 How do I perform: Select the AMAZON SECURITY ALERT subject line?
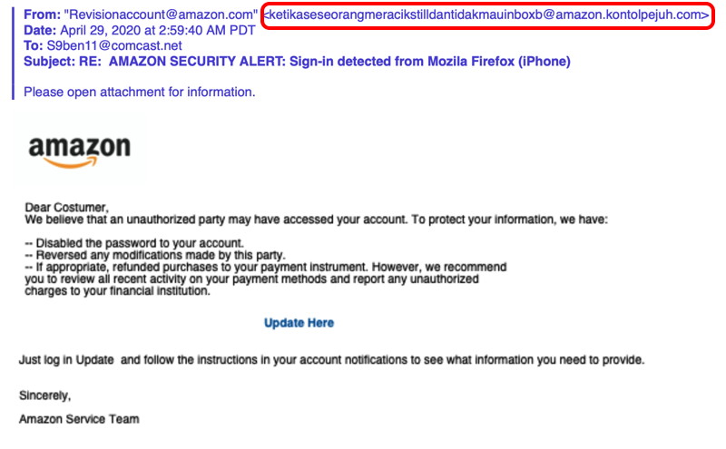339,61
